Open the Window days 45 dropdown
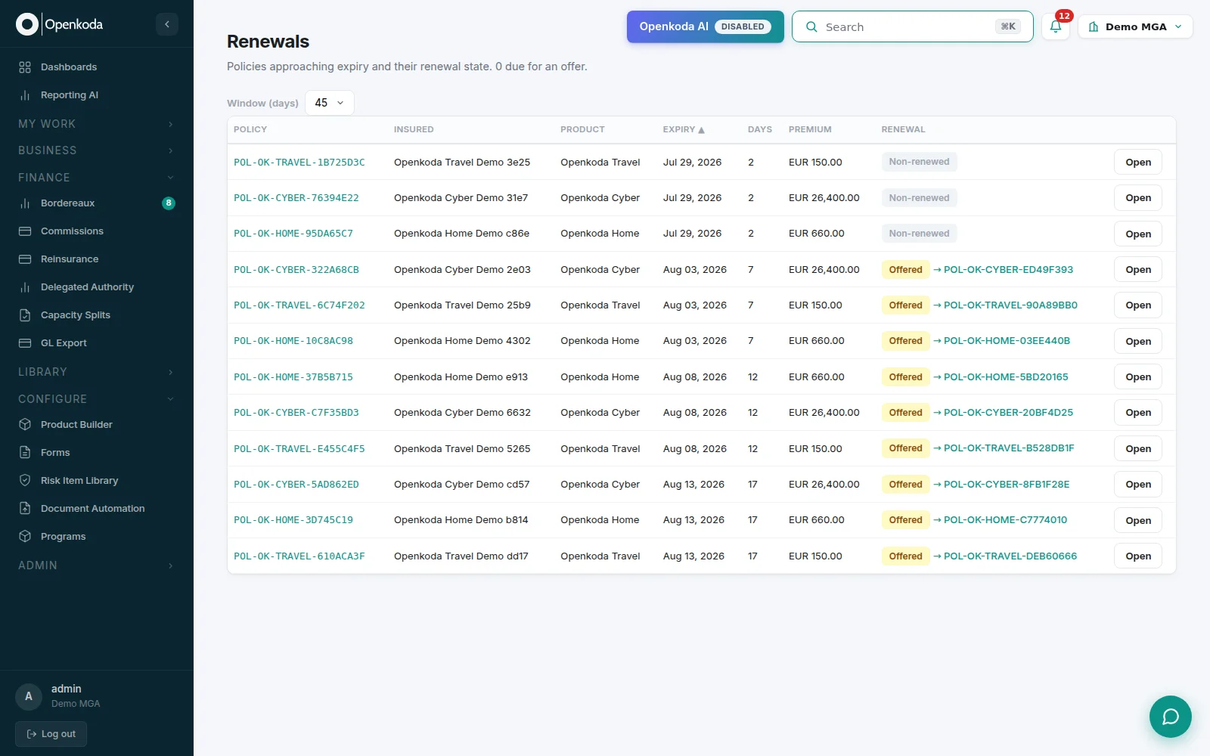This screenshot has height=756, width=1210. (330, 103)
